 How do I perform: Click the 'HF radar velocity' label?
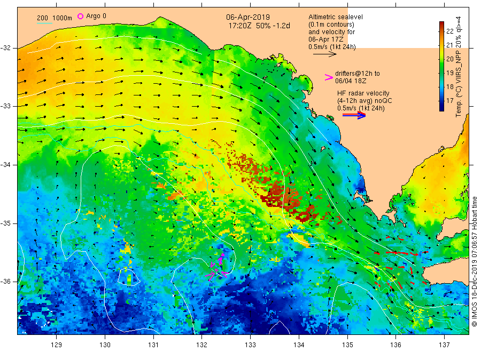click(363, 93)
